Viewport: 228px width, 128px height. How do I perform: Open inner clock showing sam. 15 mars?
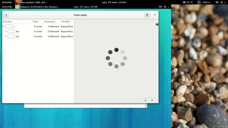(x=85, y=7)
